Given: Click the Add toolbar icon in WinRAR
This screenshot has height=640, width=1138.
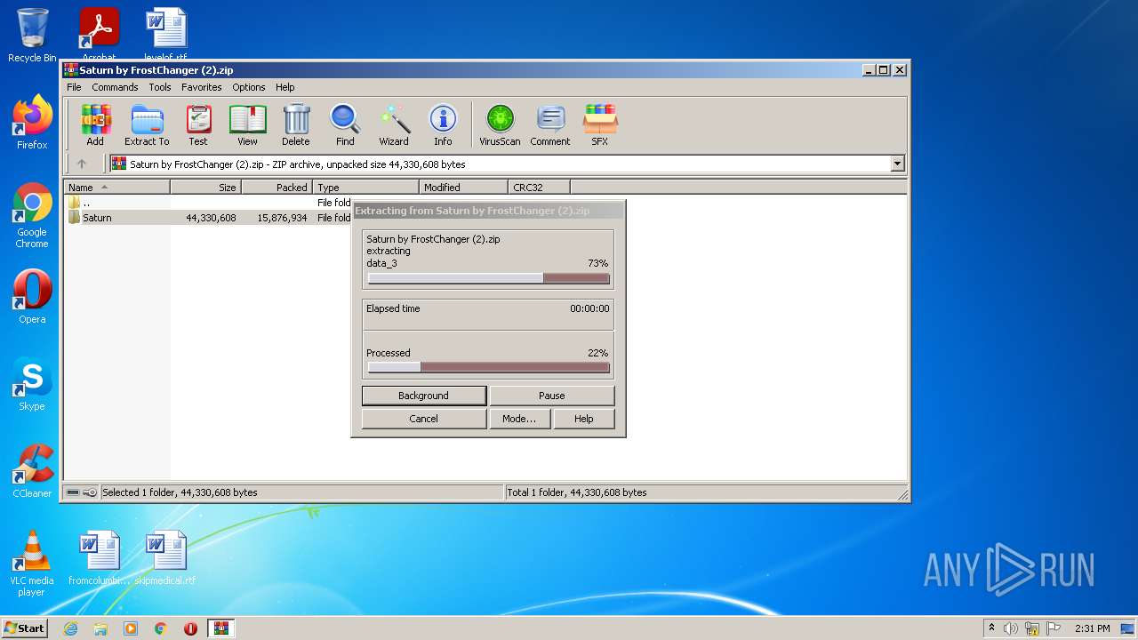Looking at the screenshot, I should 95,124.
